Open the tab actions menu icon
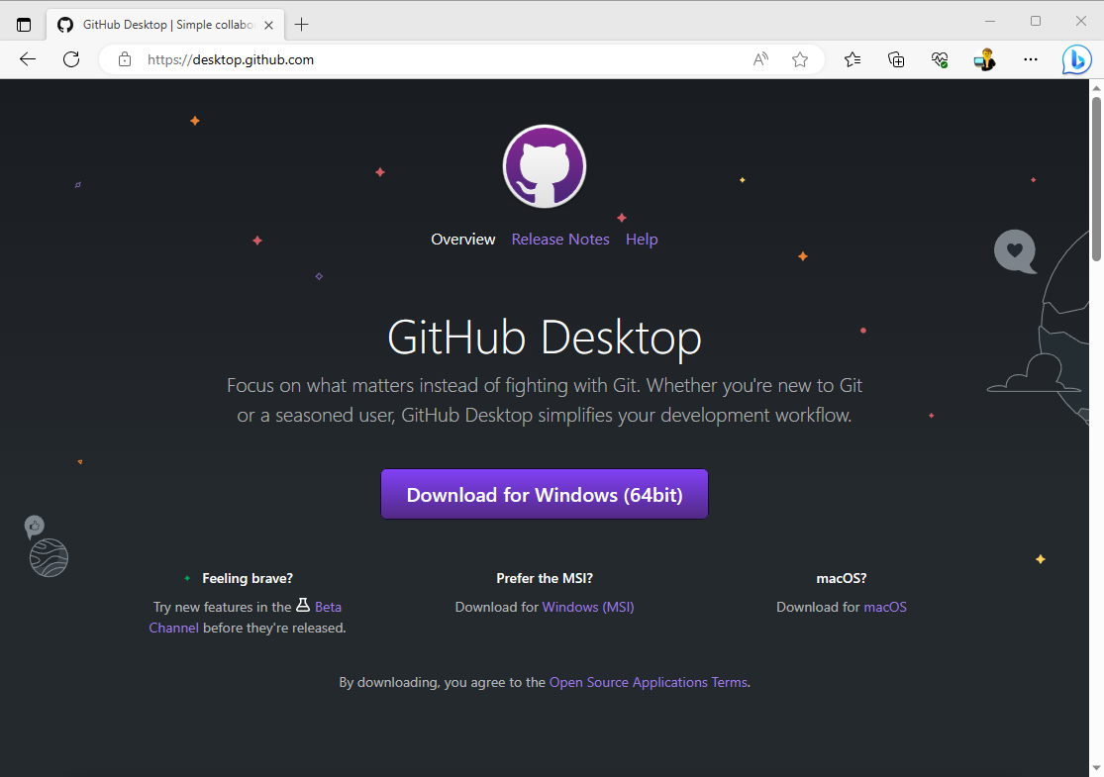 pos(24,24)
